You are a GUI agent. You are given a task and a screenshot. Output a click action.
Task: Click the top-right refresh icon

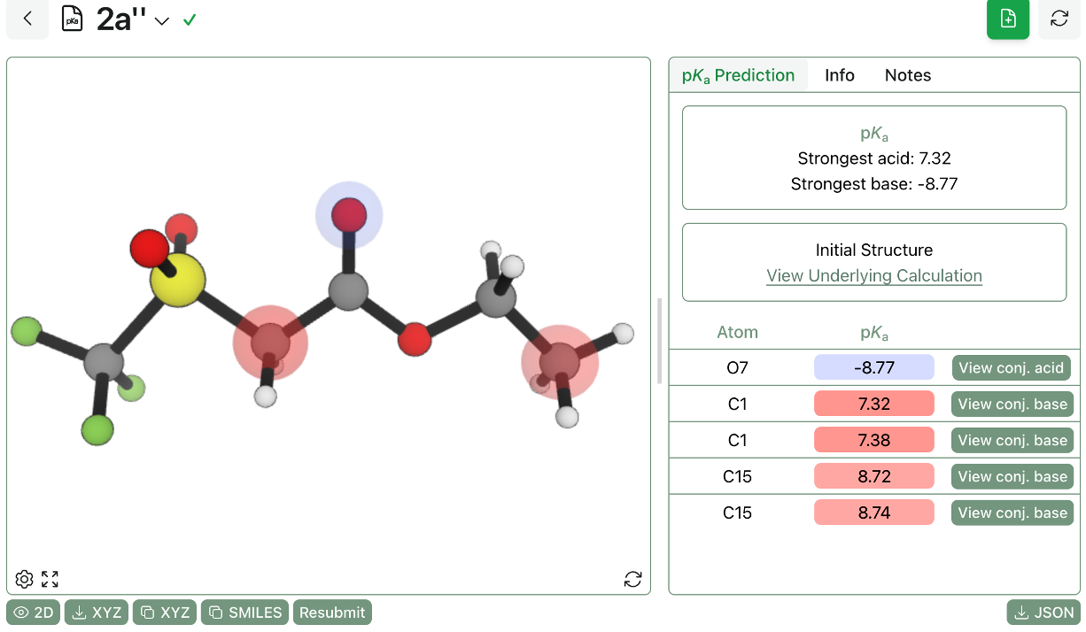pyautogui.click(x=1059, y=19)
